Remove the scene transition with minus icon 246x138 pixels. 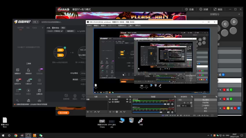pos(188,103)
